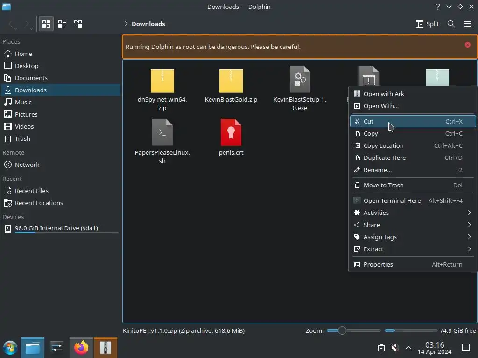Open the clipboard tray icon

(x=381, y=348)
